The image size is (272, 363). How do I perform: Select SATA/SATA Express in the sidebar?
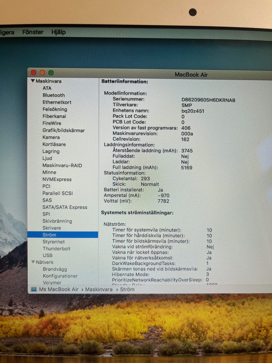coord(65,207)
